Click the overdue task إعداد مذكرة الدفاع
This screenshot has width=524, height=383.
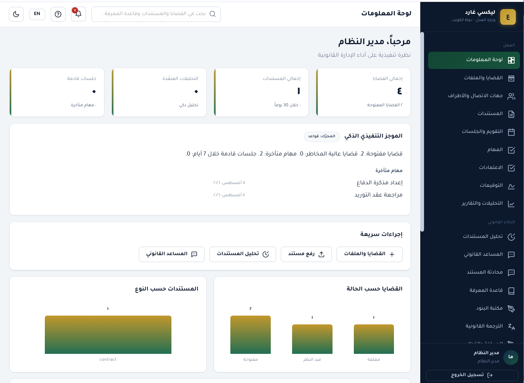pos(380,183)
